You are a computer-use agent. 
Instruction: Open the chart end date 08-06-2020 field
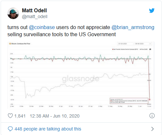click(139, 44)
